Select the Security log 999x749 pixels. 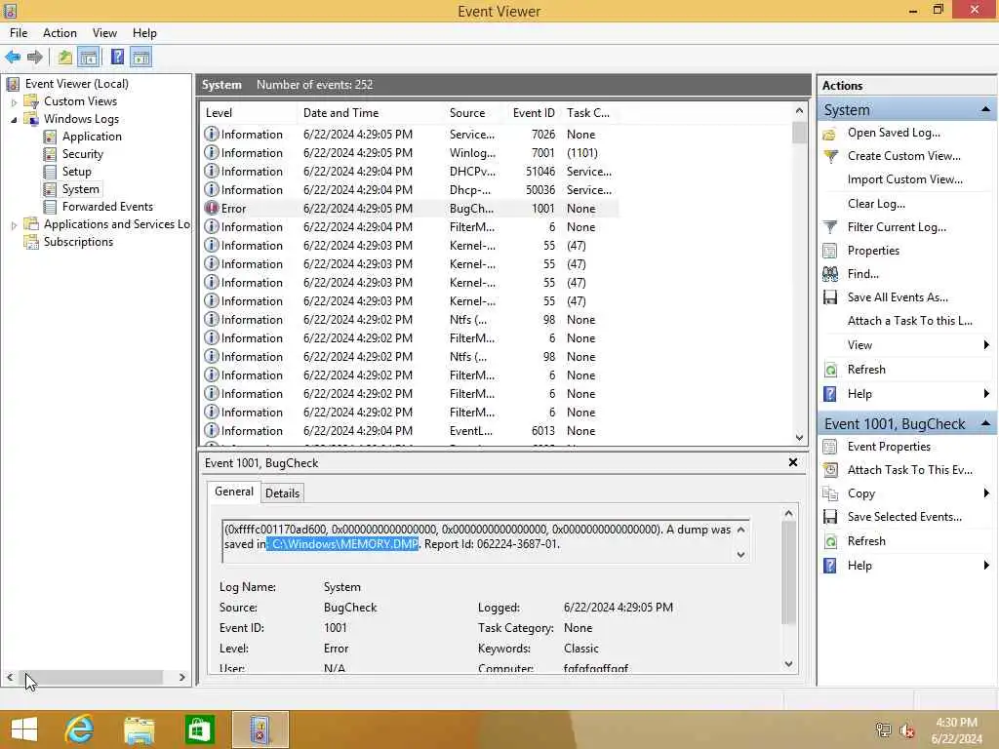[82, 154]
